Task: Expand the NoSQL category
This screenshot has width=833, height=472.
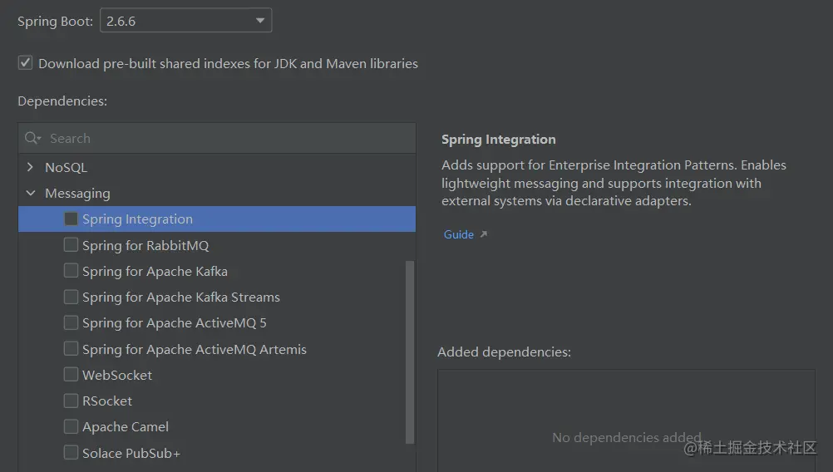Action: click(x=31, y=167)
